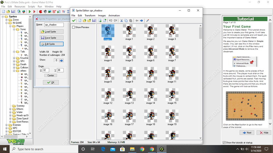Click OK in Sprite Properties window
The width and height of the screenshot is (273, 153).
point(51,83)
